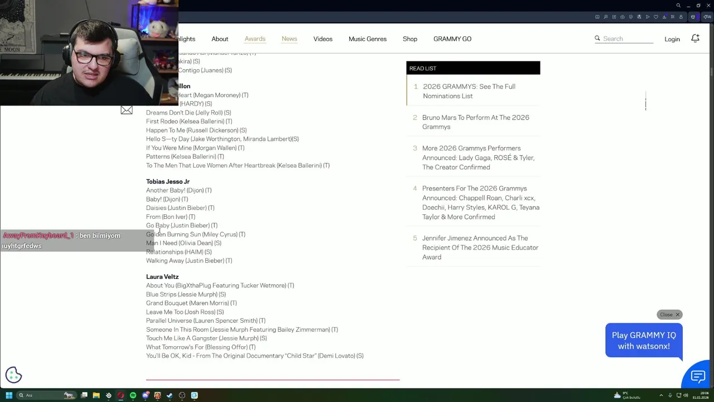Click the Opera extensions cube icon

[x=693, y=17]
